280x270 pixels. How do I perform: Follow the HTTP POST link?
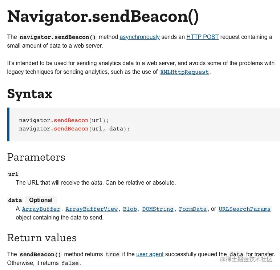pyautogui.click(x=202, y=37)
